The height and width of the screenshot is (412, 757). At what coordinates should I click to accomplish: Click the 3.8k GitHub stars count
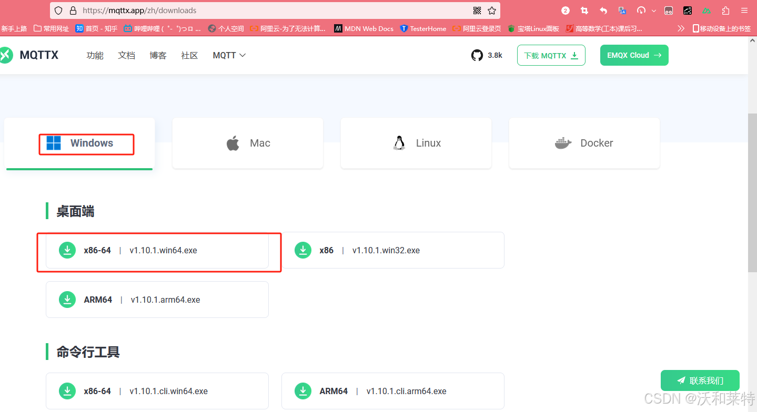pyautogui.click(x=495, y=55)
